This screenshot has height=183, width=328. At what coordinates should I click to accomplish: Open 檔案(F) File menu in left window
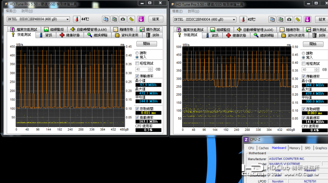point(11,11)
